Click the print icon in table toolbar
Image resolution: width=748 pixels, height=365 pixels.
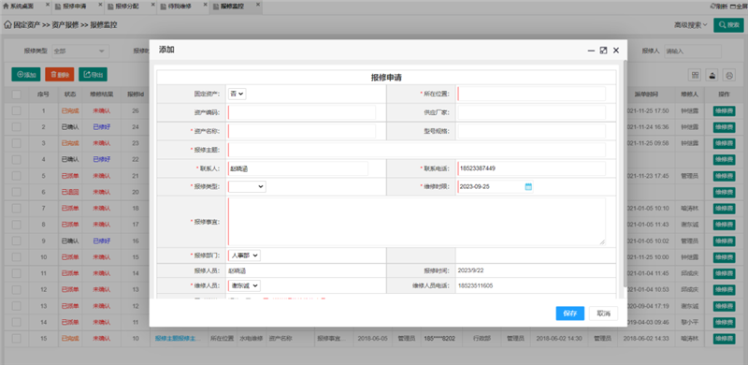point(729,75)
